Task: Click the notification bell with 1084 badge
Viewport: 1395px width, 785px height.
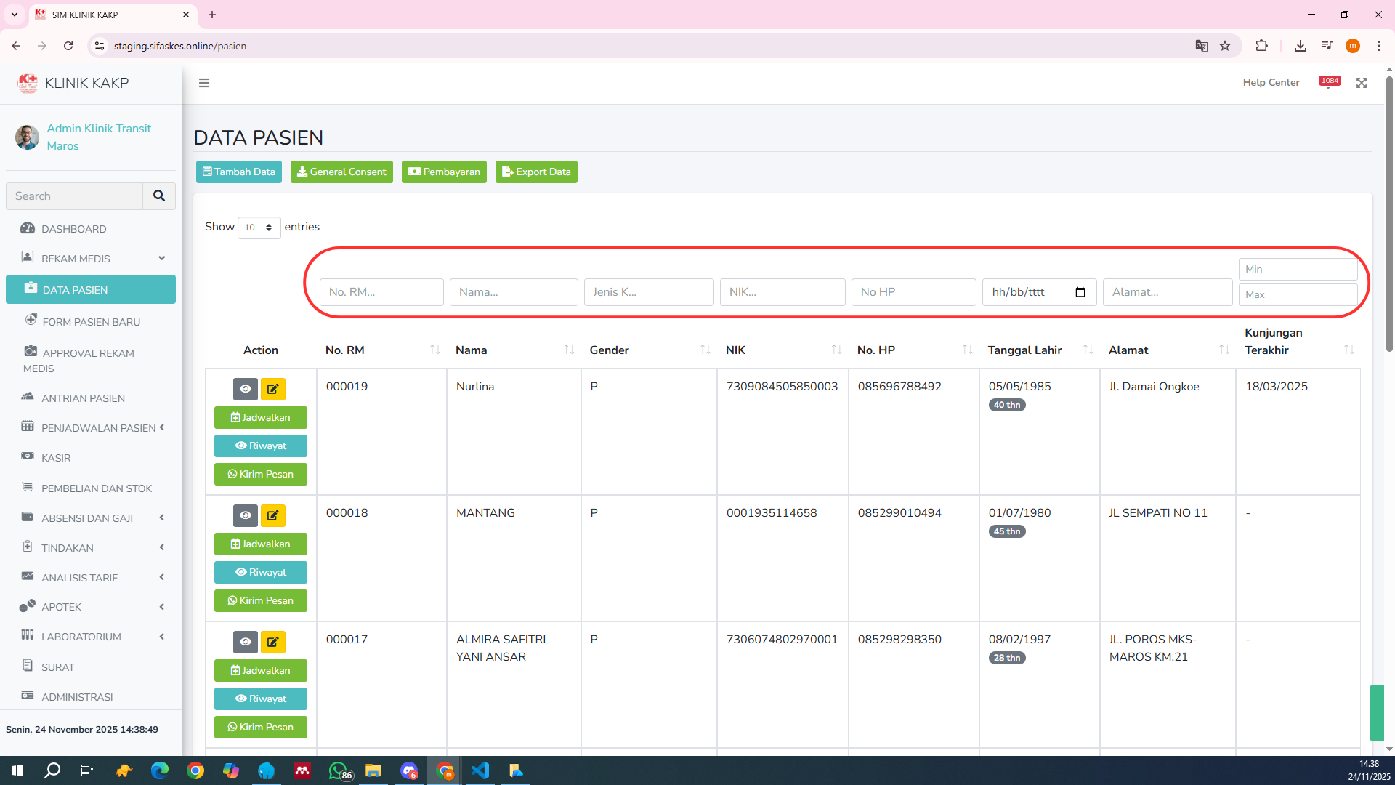Action: (1329, 83)
